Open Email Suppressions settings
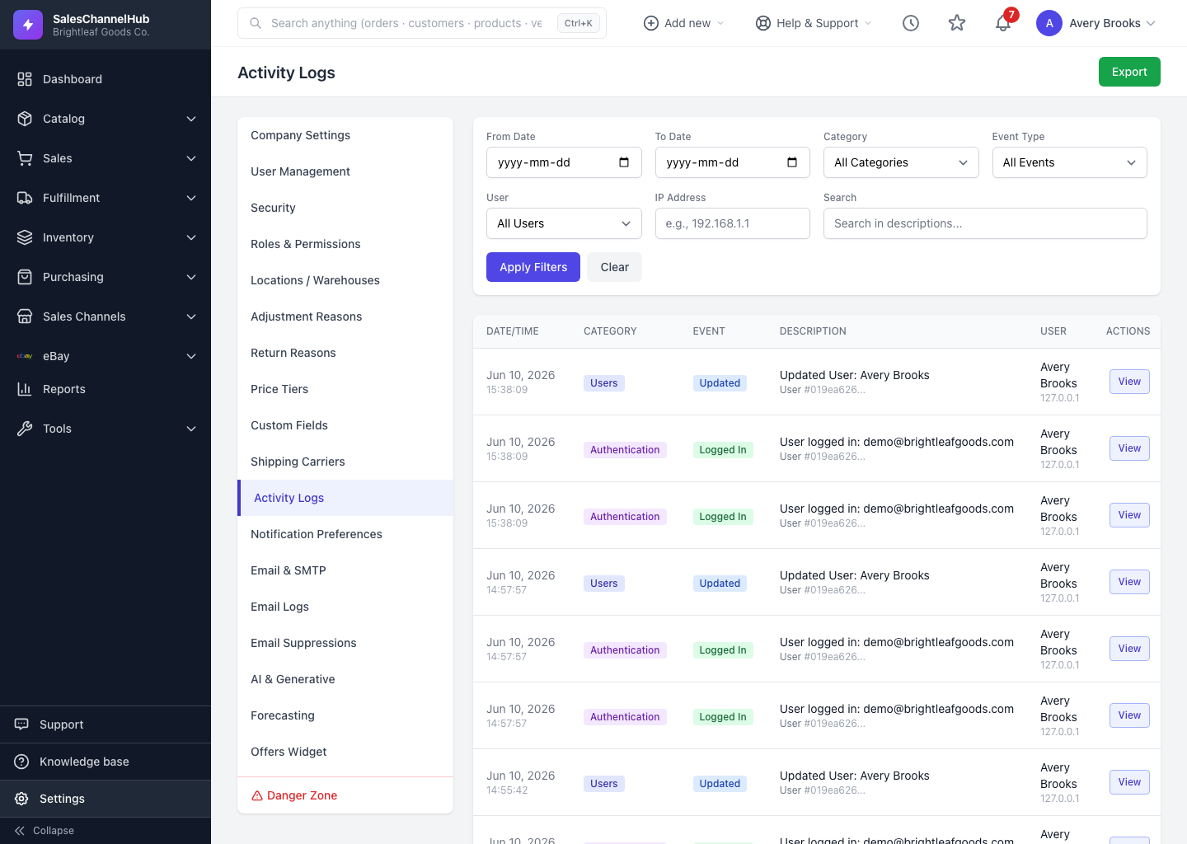 (x=345, y=643)
